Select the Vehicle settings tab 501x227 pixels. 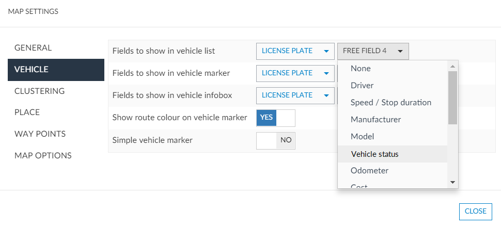pyautogui.click(x=32, y=70)
